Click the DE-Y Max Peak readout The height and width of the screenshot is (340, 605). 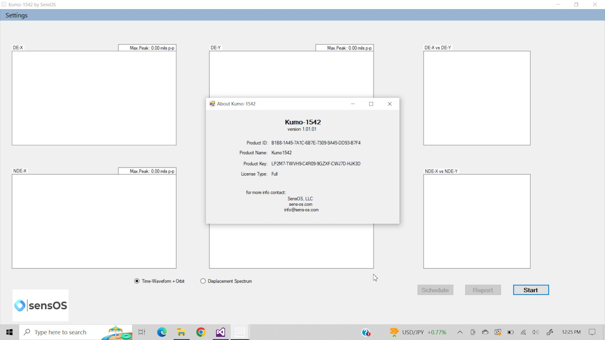point(345,48)
